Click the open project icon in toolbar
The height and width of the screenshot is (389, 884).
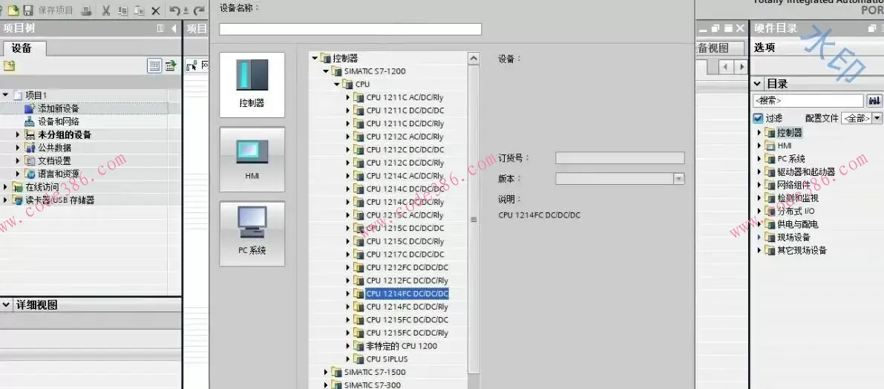(x=13, y=10)
